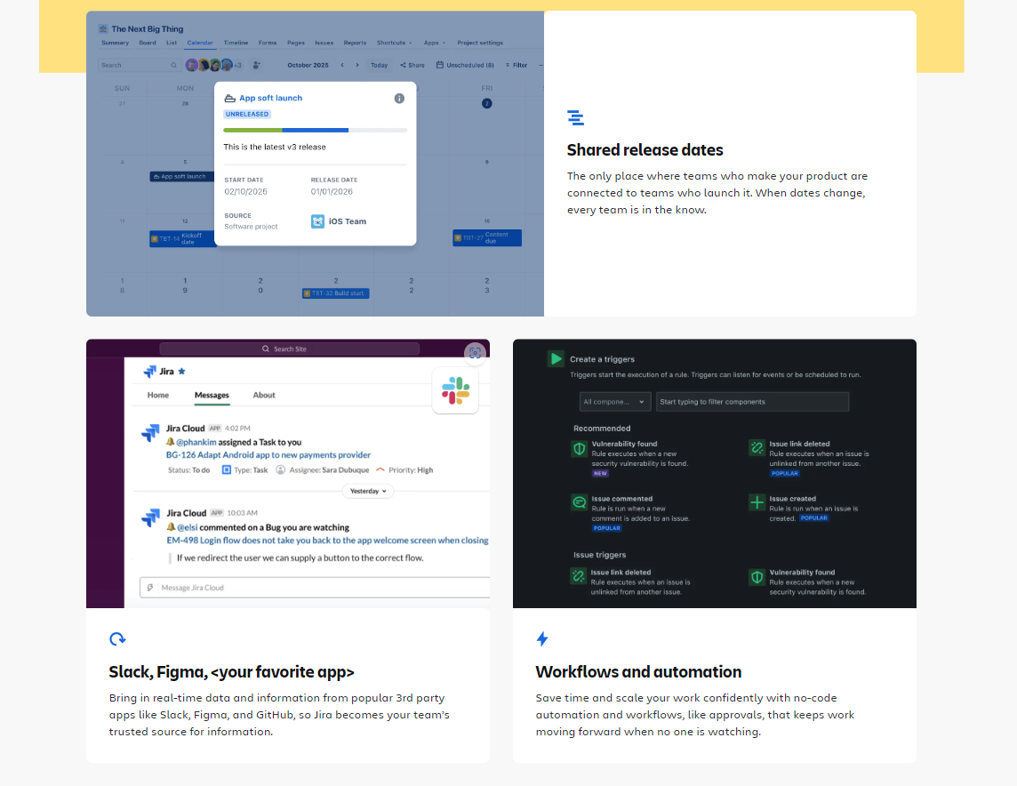
Task: Click the info icon on App soft launch card
Action: click(399, 99)
